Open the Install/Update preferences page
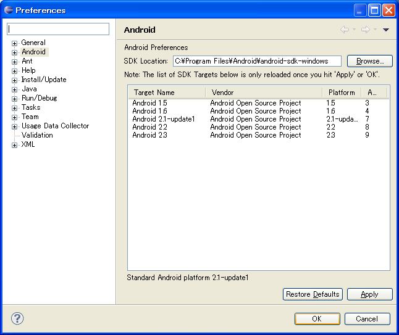The height and width of the screenshot is (335, 399). (43, 80)
